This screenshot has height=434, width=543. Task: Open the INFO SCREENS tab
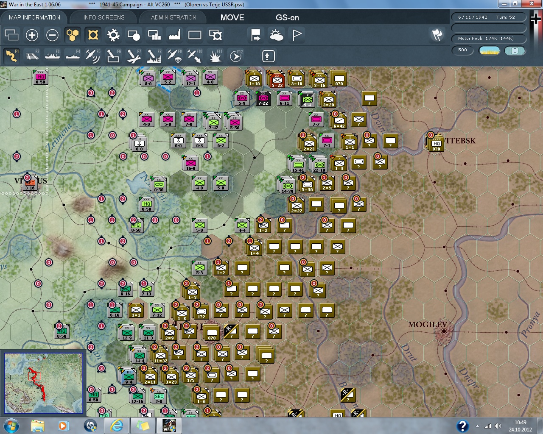coord(104,17)
